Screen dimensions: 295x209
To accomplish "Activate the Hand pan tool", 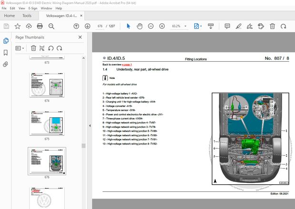I will point(139,26).
